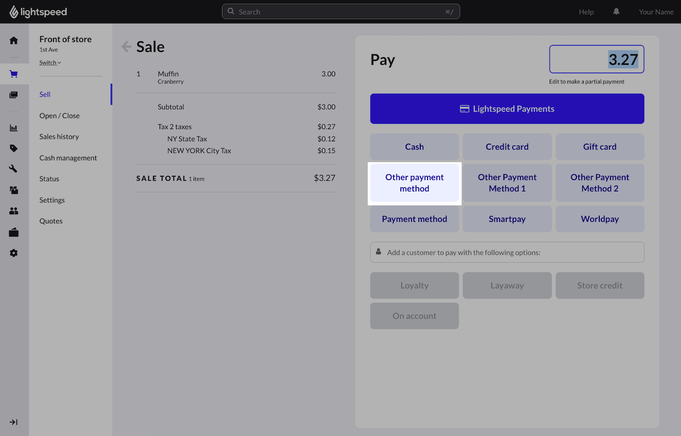Open the gear Settings icon
Screen dimensions: 681x436
[x=14, y=253]
